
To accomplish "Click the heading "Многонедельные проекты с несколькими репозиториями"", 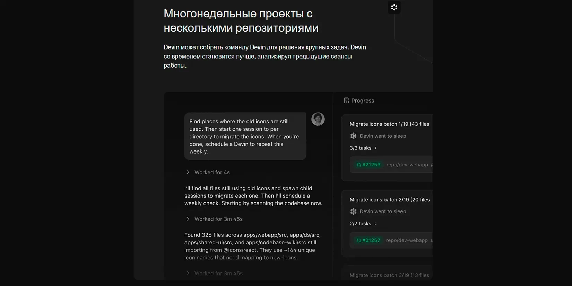I will click(x=241, y=20).
